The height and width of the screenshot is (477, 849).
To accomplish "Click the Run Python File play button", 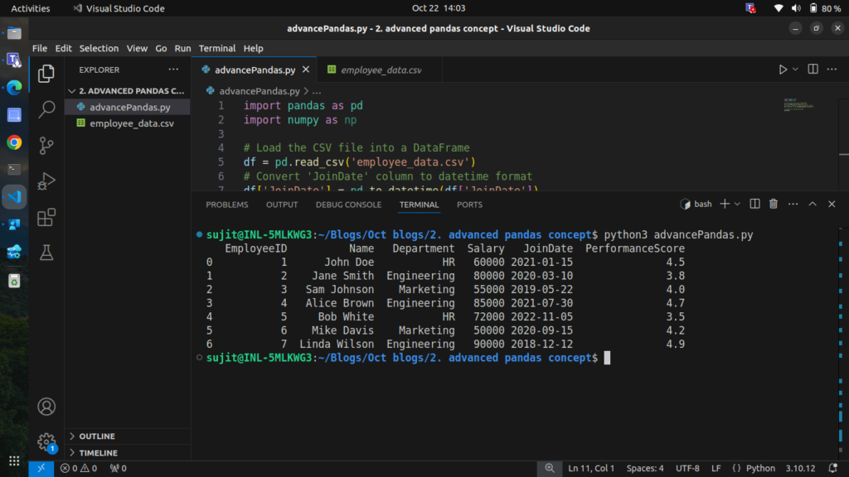I will (x=782, y=70).
